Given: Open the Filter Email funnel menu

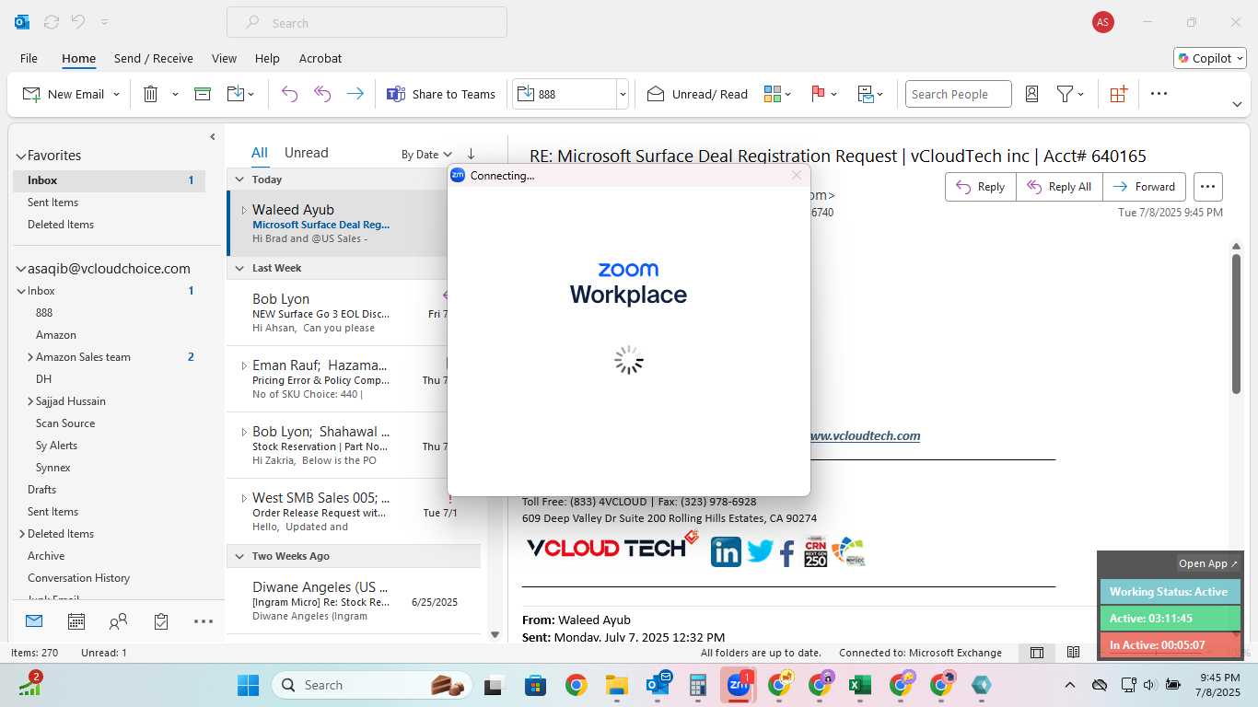Looking at the screenshot, I should (1070, 94).
